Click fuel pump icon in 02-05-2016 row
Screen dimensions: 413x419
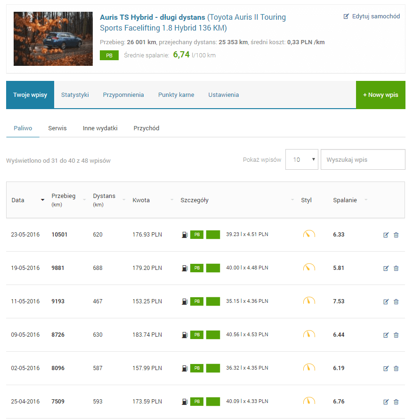[185, 368]
